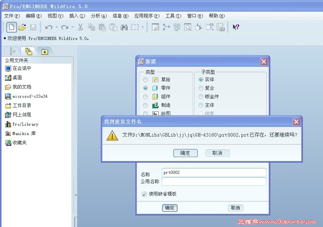This screenshot has width=323, height=227.
Task: Open the 文件 menu
Action: coord(12,16)
